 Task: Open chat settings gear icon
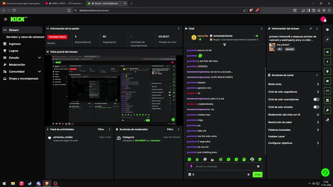tap(248, 175)
